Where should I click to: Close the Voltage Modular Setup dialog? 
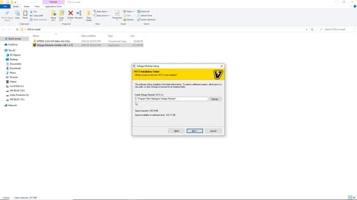click(222, 66)
